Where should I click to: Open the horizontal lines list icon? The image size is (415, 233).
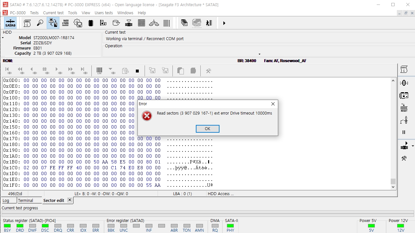click(167, 23)
